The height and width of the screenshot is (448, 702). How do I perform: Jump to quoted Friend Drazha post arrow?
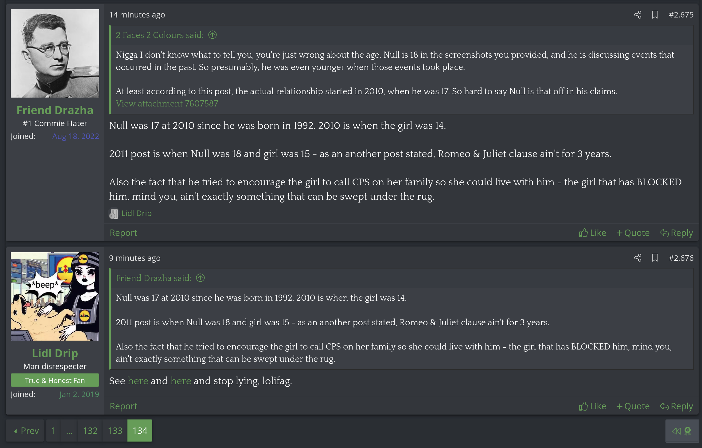pos(200,278)
